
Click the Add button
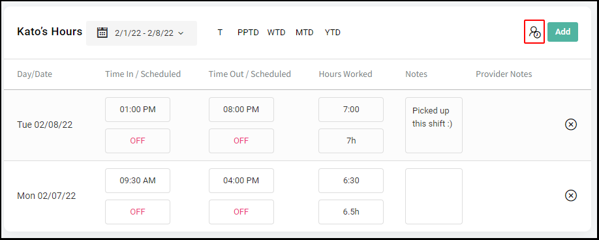pyautogui.click(x=562, y=32)
